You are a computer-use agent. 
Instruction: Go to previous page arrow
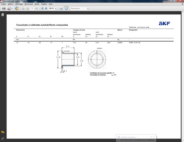pyautogui.click(x=23, y=8)
